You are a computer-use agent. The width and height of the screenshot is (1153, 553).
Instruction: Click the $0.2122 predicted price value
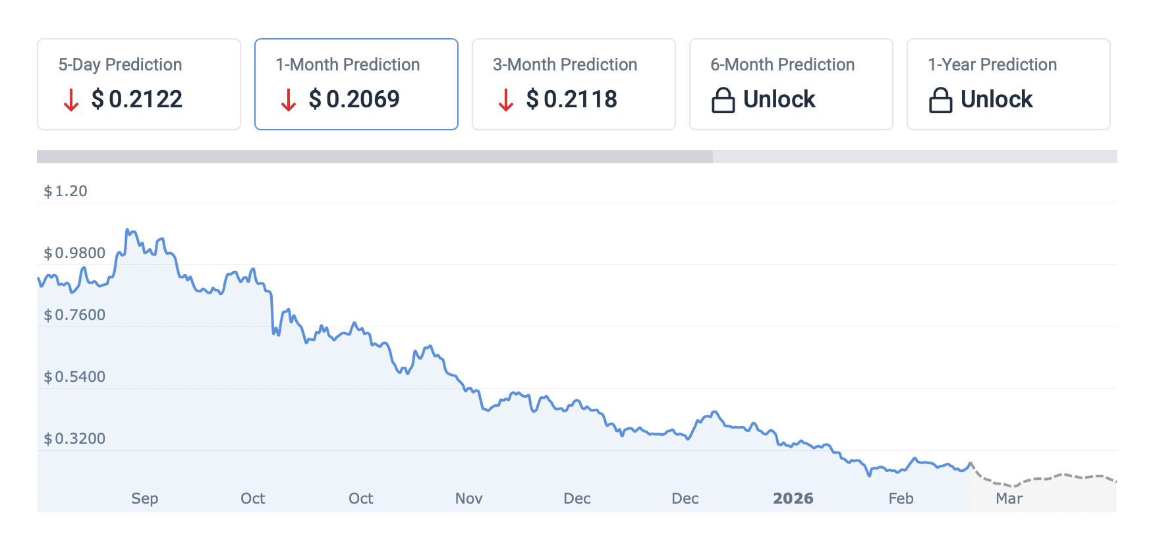pyautogui.click(x=137, y=99)
